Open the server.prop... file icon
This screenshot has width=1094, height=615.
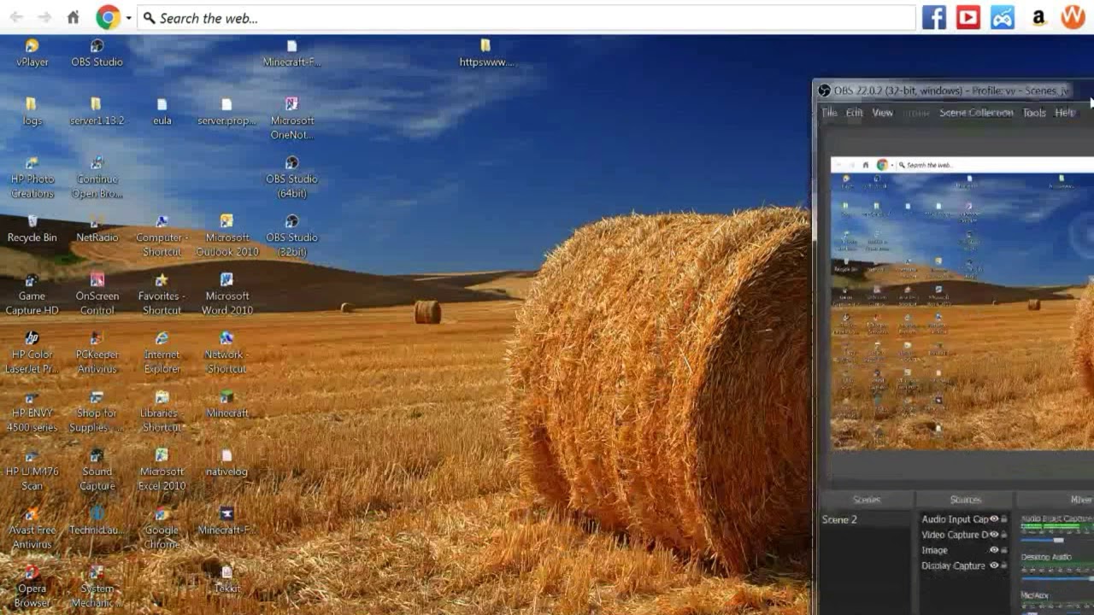(226, 112)
